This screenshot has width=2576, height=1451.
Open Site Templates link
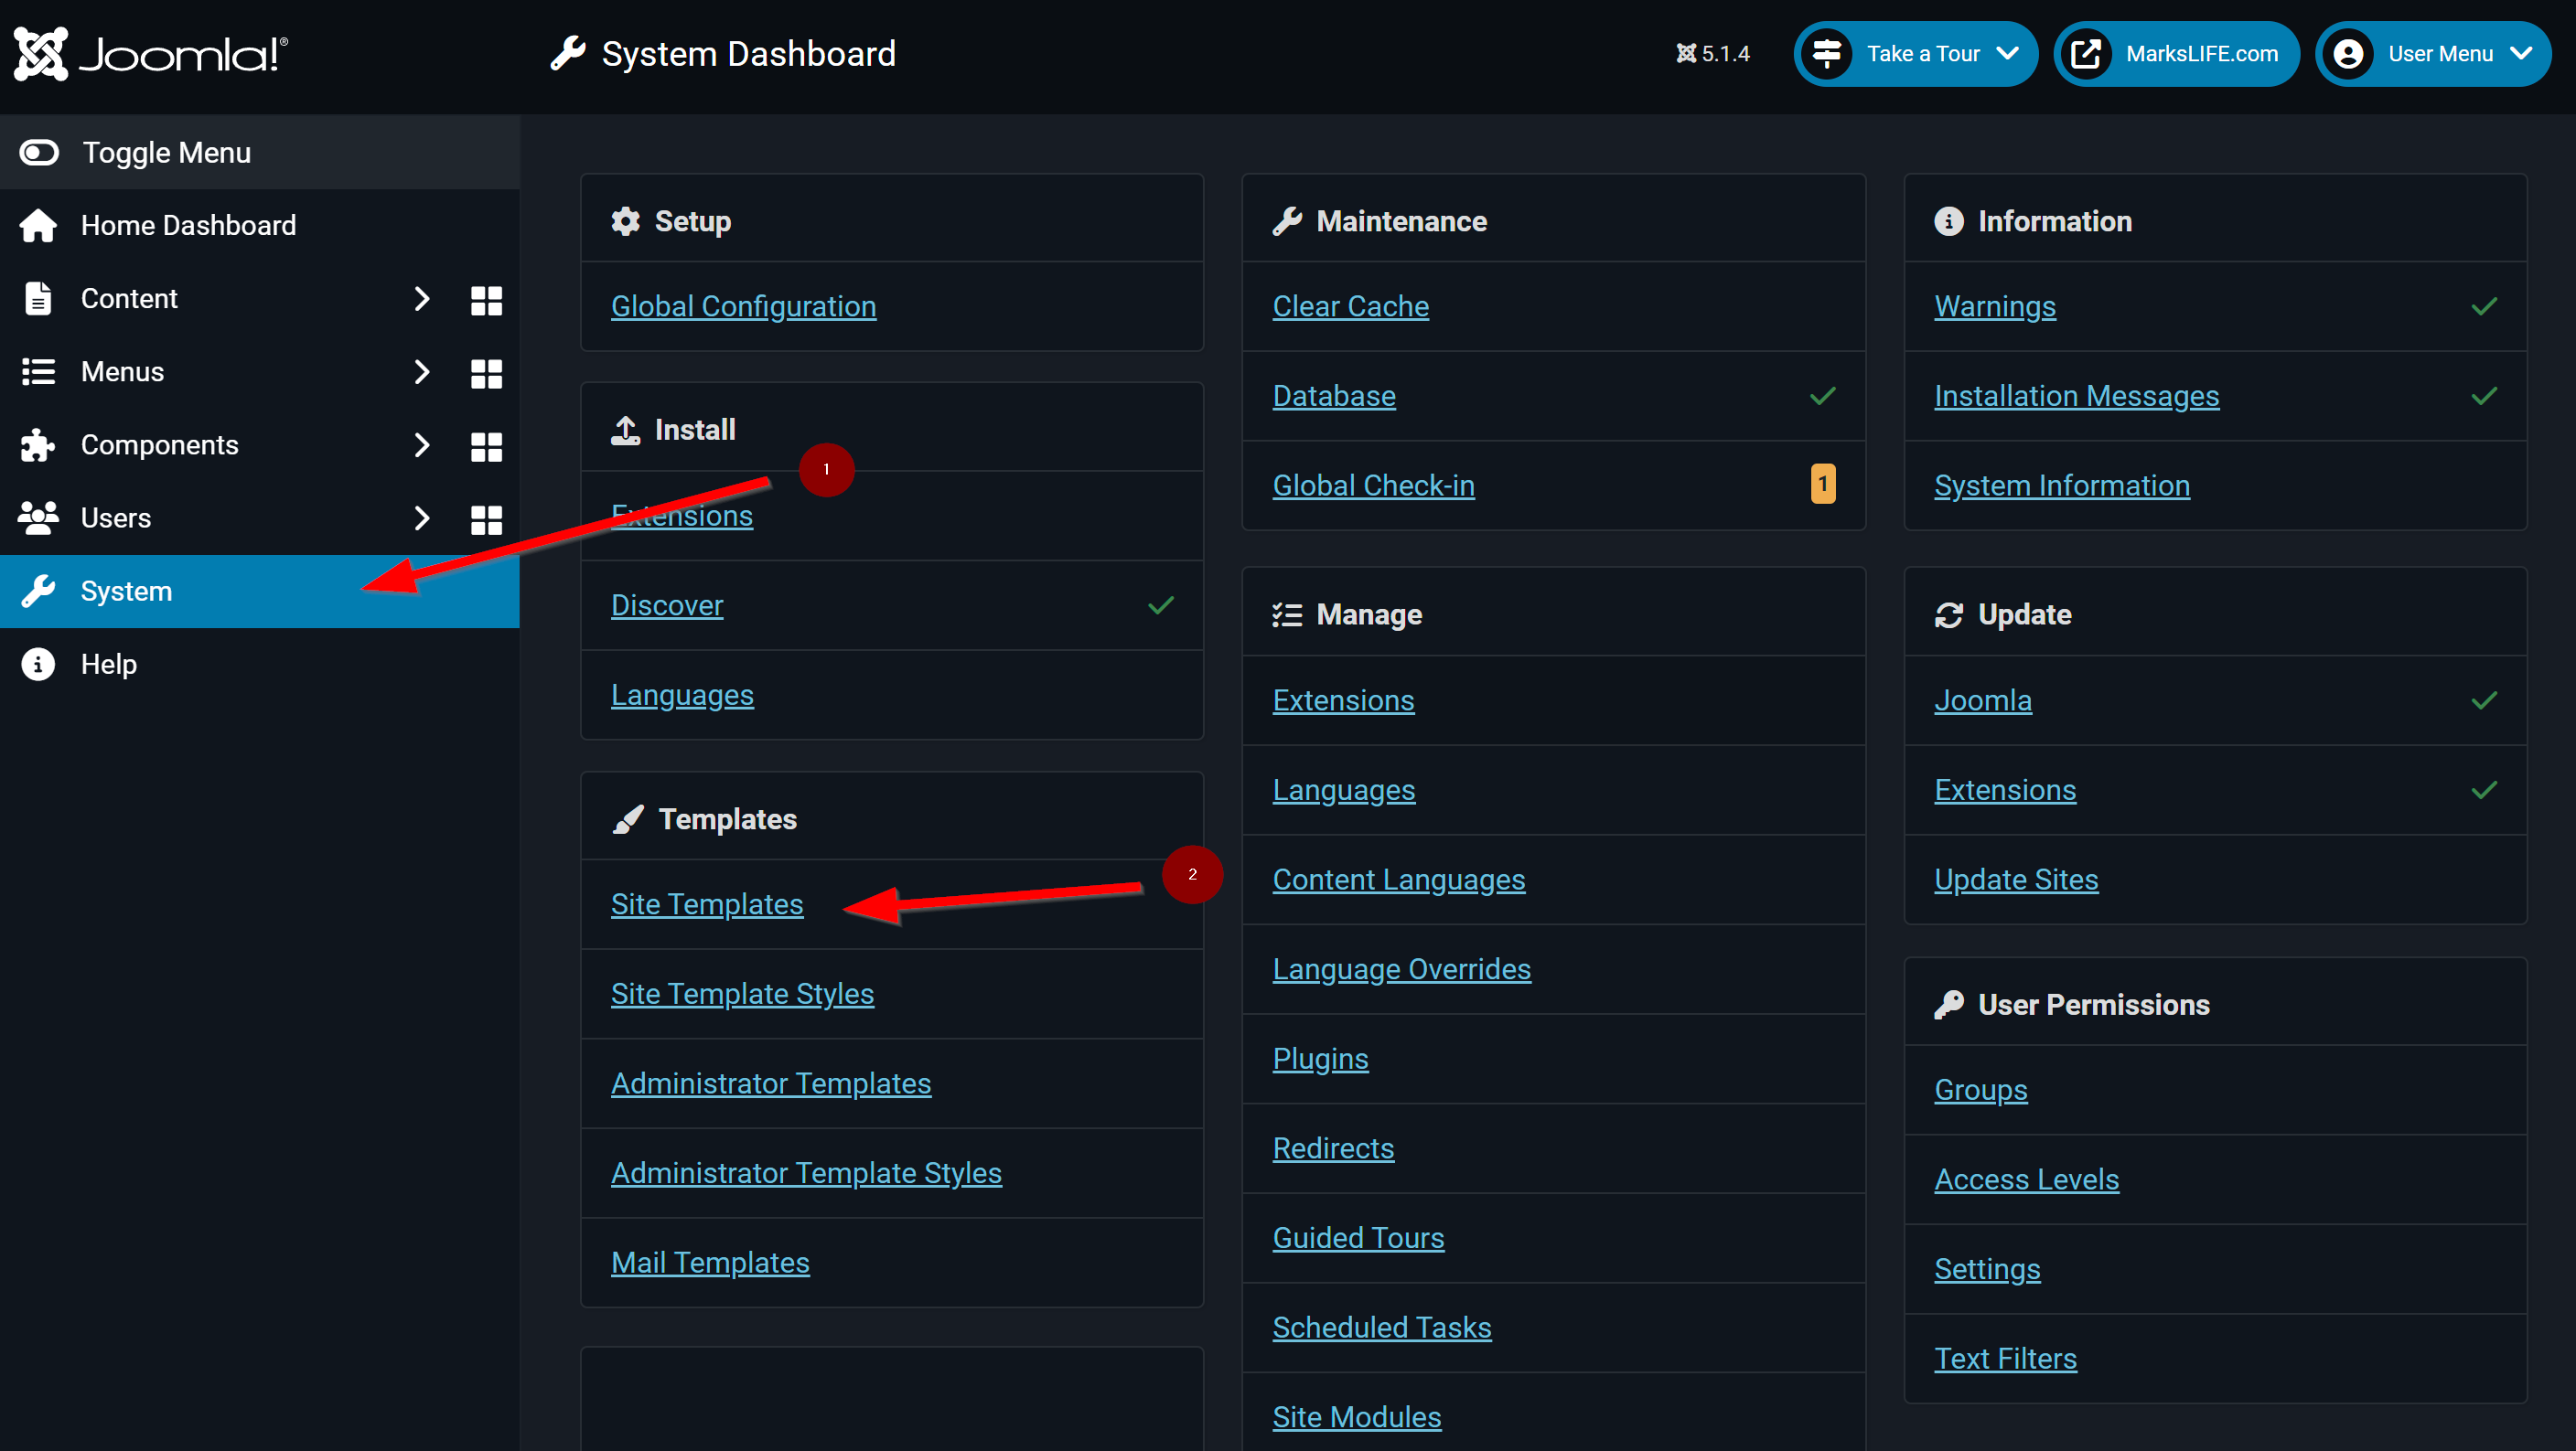pyautogui.click(x=707, y=903)
